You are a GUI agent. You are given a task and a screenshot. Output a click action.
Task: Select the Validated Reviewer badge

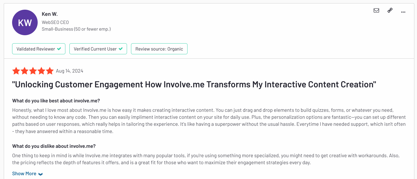38,49
